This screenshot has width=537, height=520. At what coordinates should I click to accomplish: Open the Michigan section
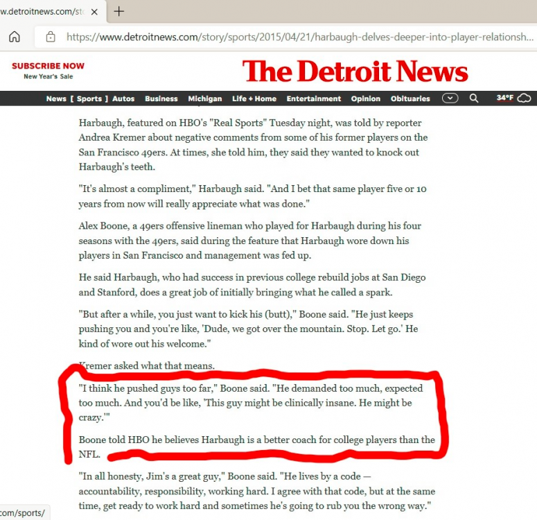pos(204,98)
